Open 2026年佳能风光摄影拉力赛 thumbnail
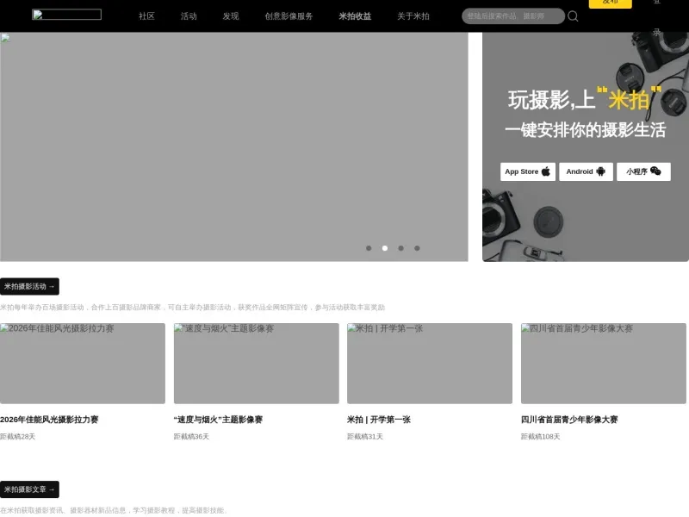The width and height of the screenshot is (689, 517). [x=83, y=364]
